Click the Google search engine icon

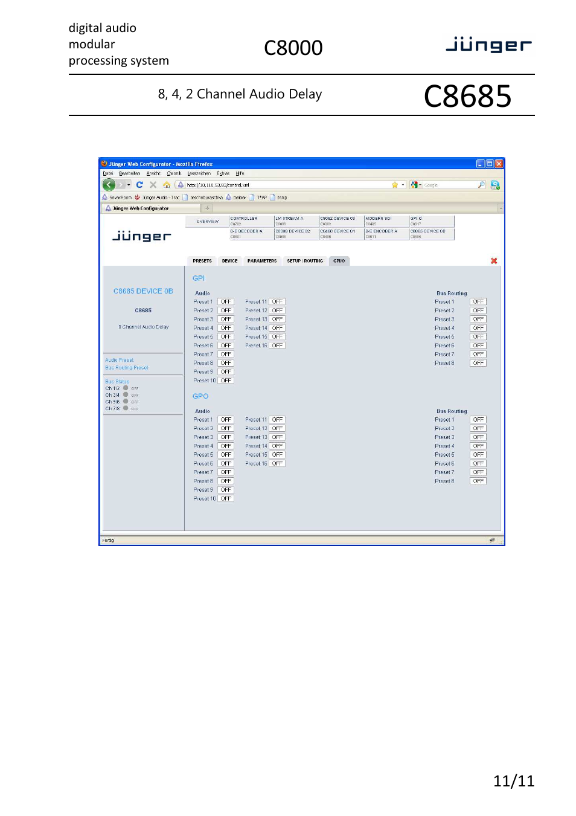pyautogui.click(x=414, y=185)
